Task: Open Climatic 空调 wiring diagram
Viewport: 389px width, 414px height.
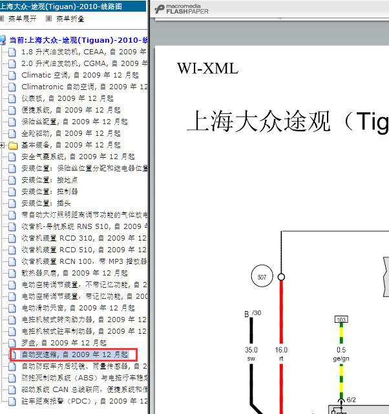Action: [x=80, y=75]
